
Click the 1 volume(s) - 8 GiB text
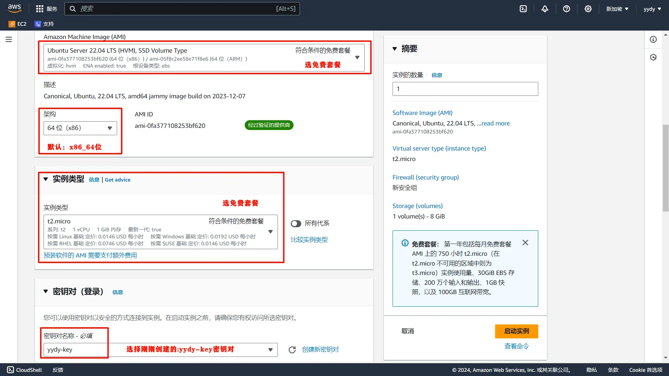click(x=419, y=216)
